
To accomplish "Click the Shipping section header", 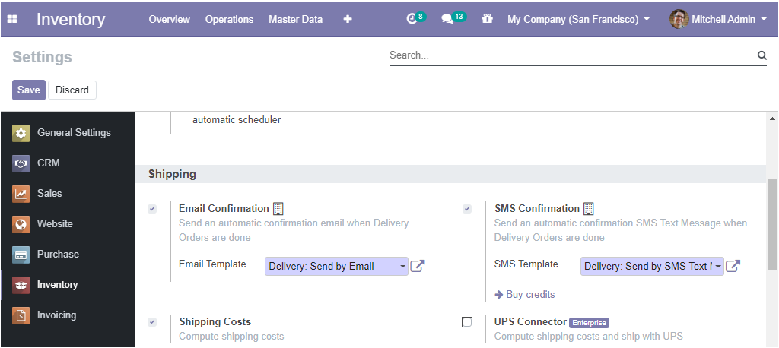I will pyautogui.click(x=451, y=174).
